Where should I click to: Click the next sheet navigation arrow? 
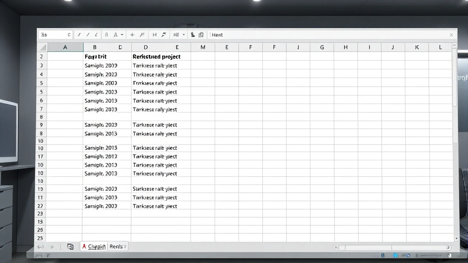click(x=52, y=247)
